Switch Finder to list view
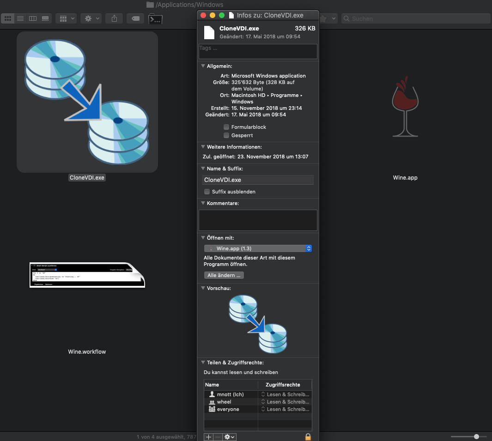 [20, 18]
